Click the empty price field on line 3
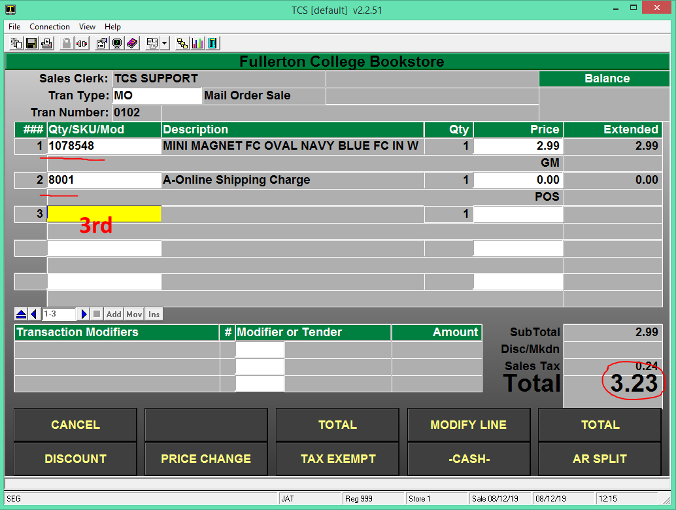Viewport: 676px width, 510px height. point(518,214)
